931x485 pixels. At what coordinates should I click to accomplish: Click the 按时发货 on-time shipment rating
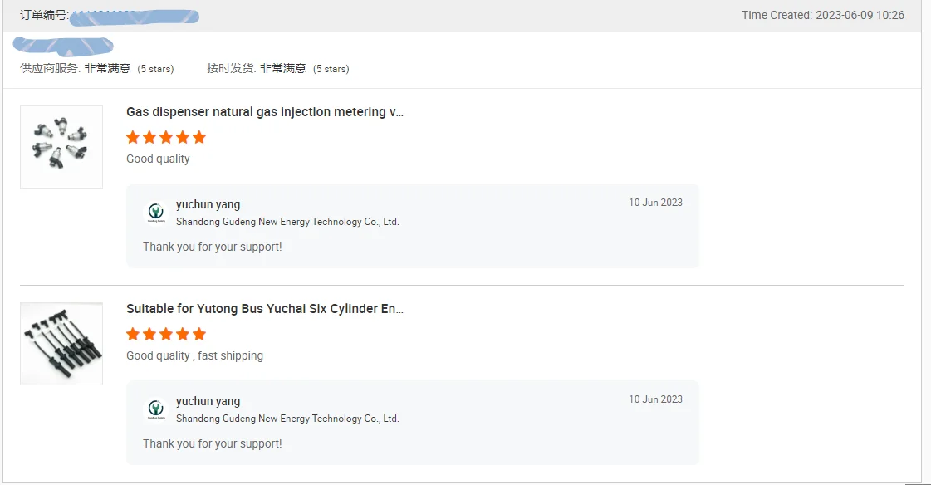click(277, 68)
